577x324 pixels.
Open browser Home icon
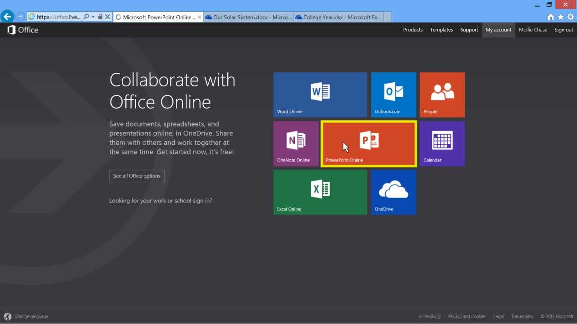click(x=550, y=17)
